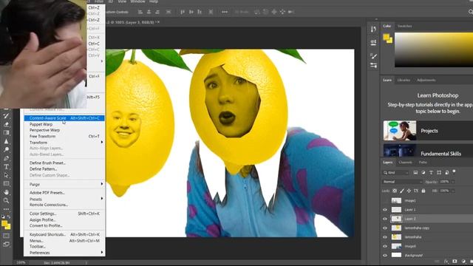Screen dimensions: 473x266
Task: Toggle Quick Mask mode icon
Action: (6, 236)
